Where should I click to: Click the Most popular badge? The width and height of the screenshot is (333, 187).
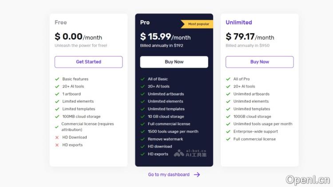[197, 24]
